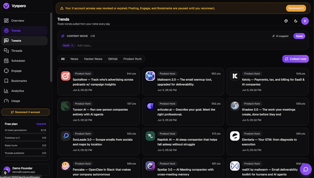This screenshot has width=314, height=178.
Task: Click the SpotsNow product icon
Action: click(66, 76)
